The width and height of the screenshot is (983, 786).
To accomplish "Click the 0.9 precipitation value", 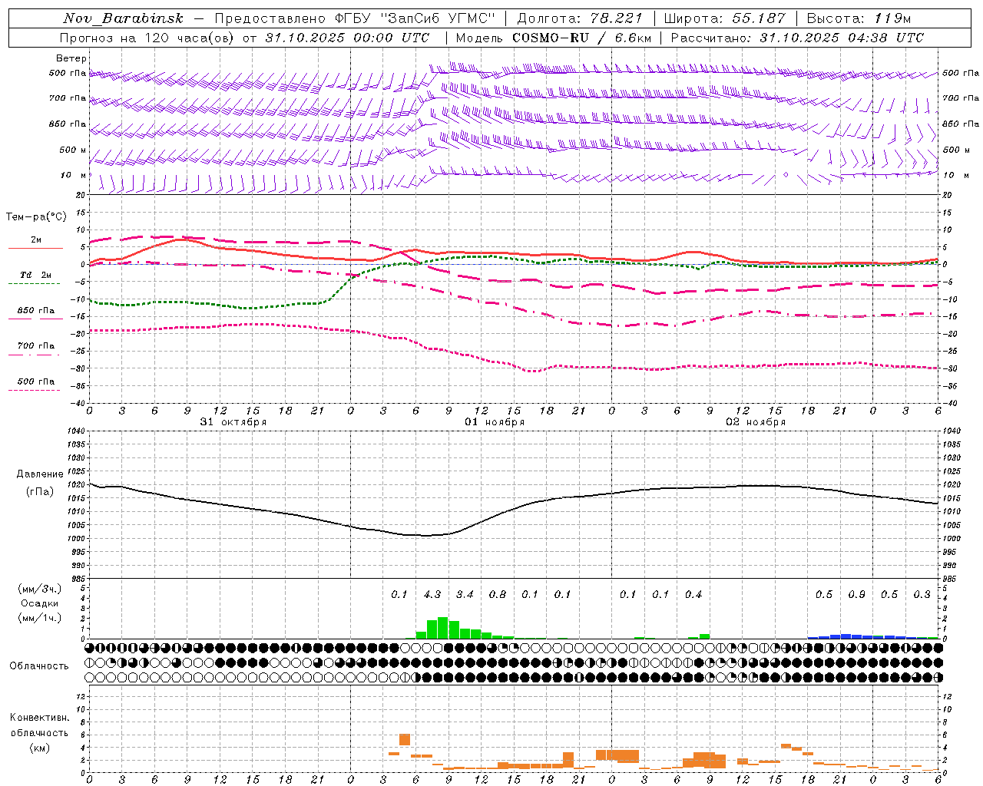I will click(856, 594).
